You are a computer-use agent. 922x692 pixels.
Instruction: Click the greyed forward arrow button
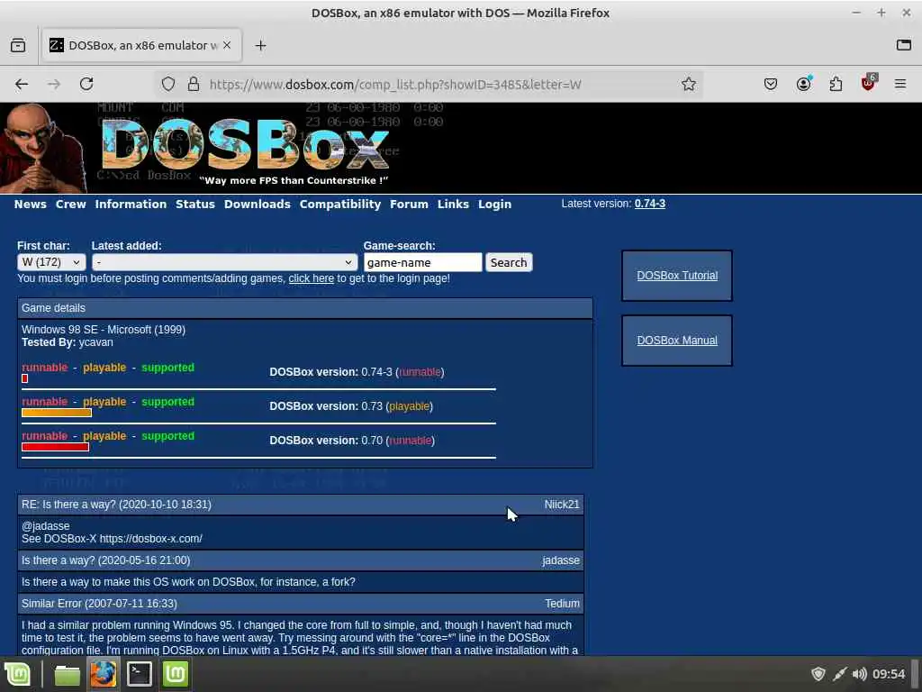pyautogui.click(x=53, y=84)
